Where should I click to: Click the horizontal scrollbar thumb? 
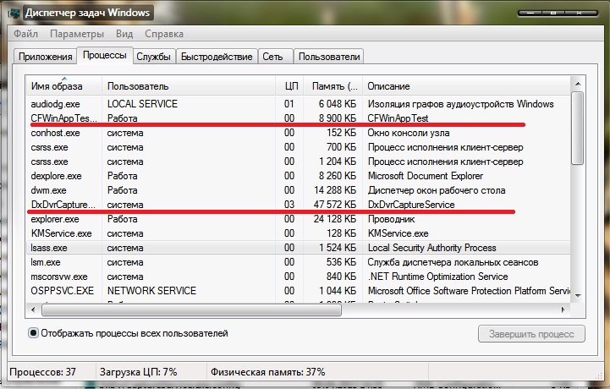[191, 310]
